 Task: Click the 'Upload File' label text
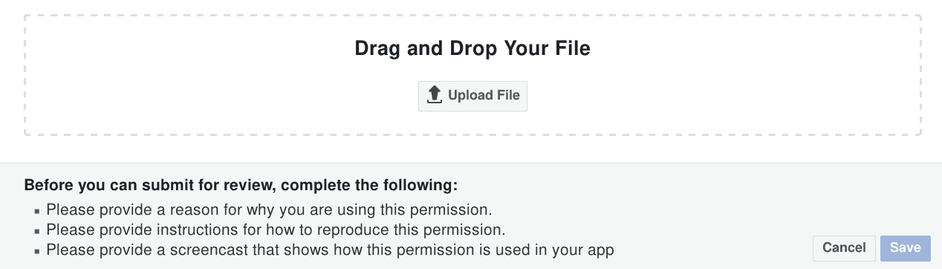pos(484,96)
